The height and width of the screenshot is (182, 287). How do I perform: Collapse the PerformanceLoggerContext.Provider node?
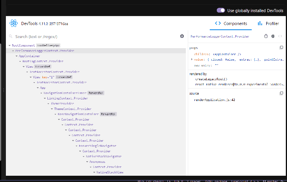point(13,51)
